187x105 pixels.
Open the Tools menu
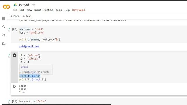coord(59,10)
